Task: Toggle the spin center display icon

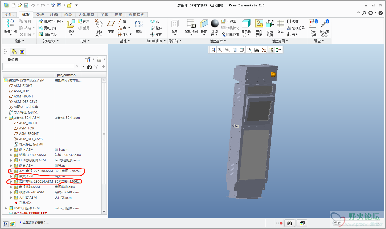Action: (278, 50)
